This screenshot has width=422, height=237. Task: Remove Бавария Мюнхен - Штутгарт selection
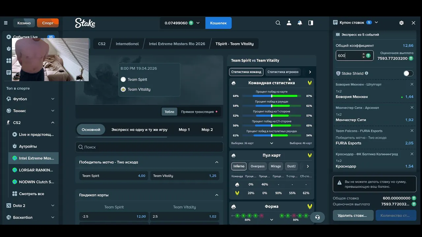click(412, 84)
